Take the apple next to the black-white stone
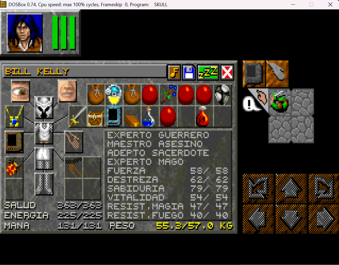This screenshot has width=339, height=265. [x=205, y=94]
